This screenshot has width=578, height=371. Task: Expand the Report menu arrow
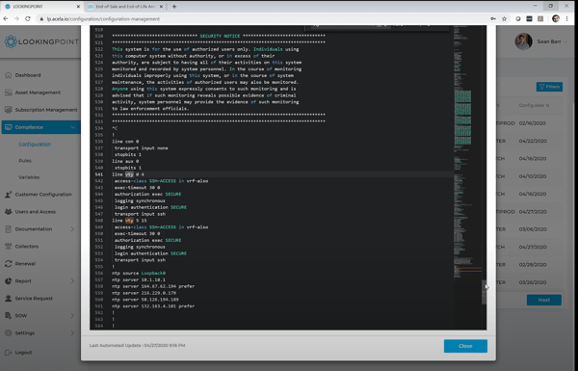click(72, 281)
